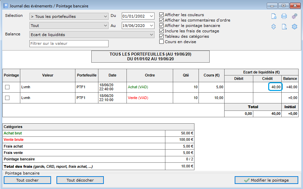Click 'Frais vente' category row
The width and height of the screenshot is (303, 189).
(x=98, y=153)
